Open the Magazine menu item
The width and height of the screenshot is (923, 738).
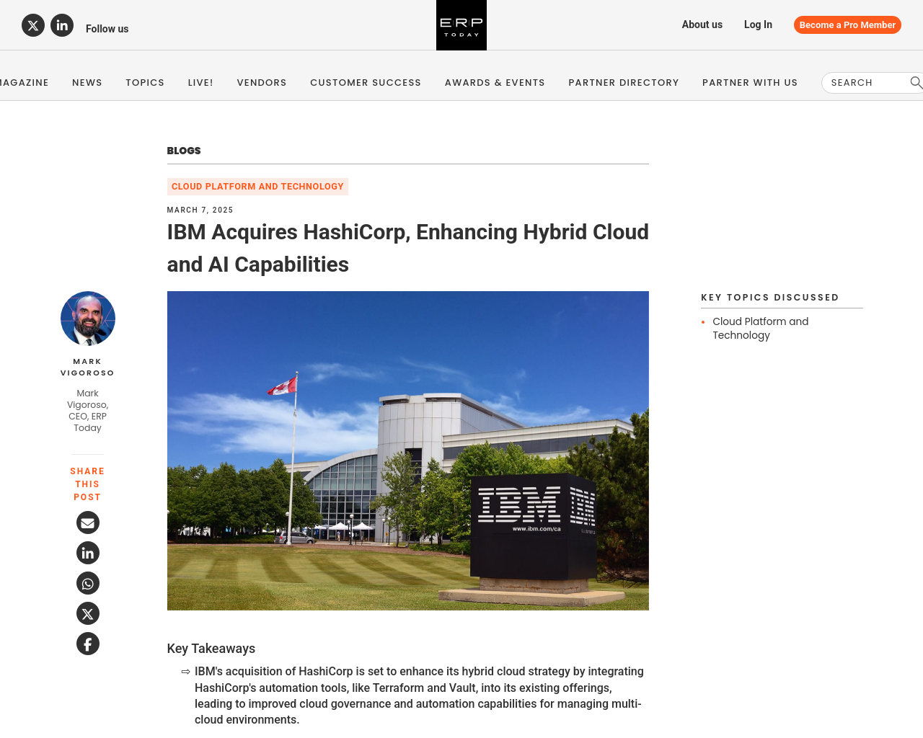click(24, 83)
